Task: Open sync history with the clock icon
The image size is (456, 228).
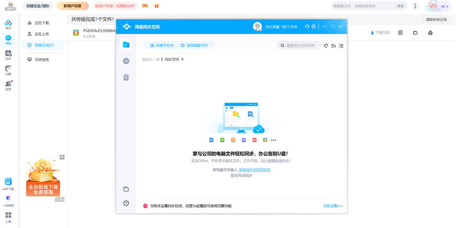Action: (x=126, y=61)
